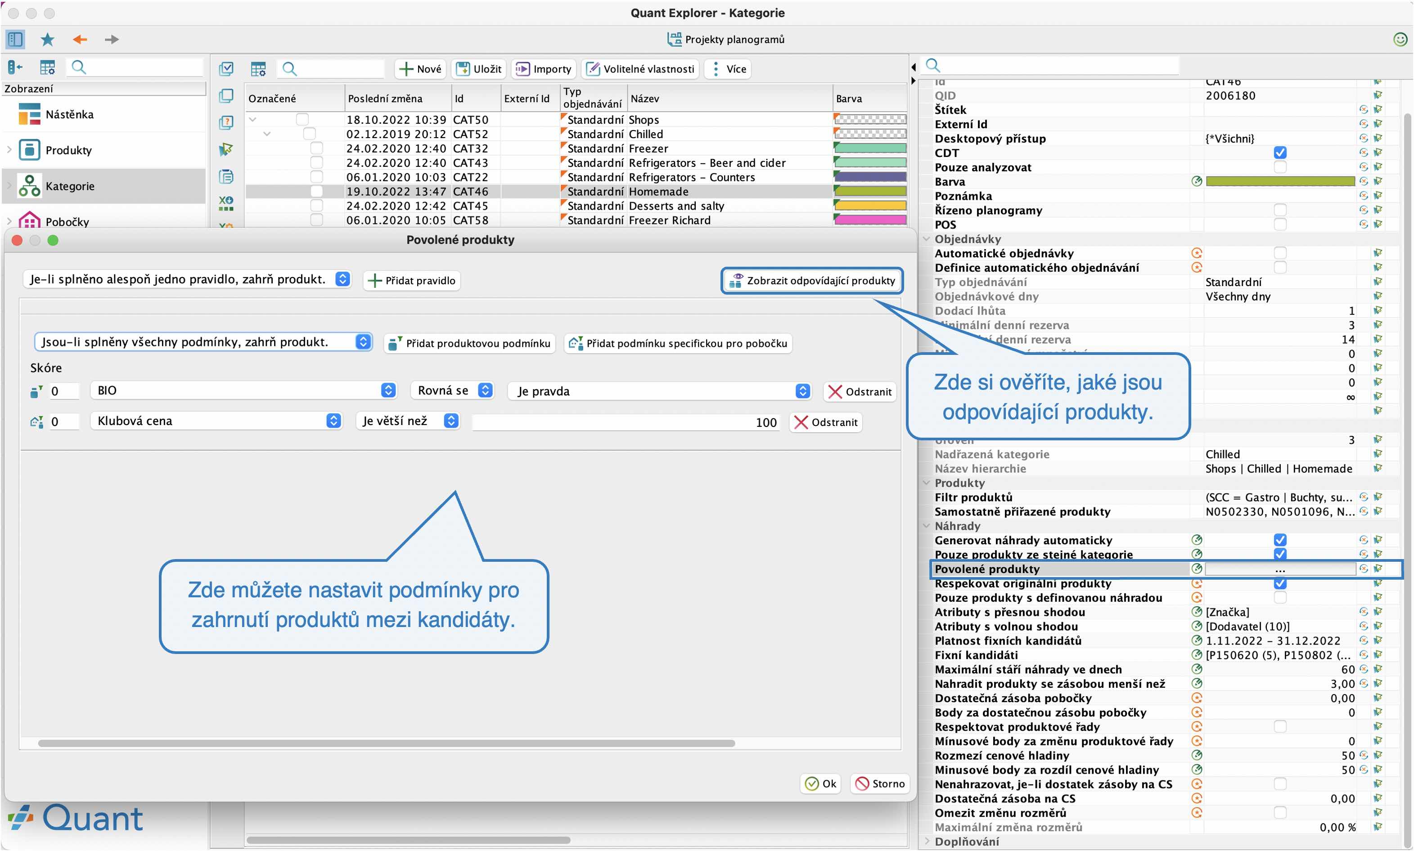Screen dimensions: 1414x851
Task: Collapse the Objednávky section
Action: (x=926, y=238)
